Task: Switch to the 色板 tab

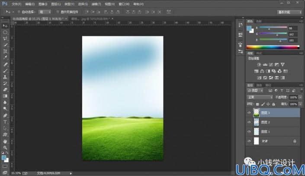Action: [x=259, y=21]
